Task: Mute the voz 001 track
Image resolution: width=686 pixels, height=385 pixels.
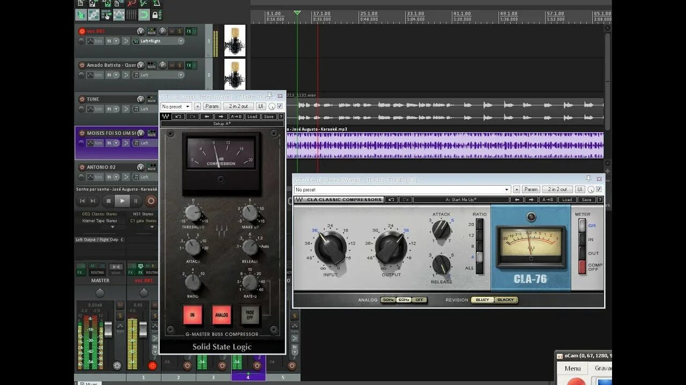Action: 171,31
